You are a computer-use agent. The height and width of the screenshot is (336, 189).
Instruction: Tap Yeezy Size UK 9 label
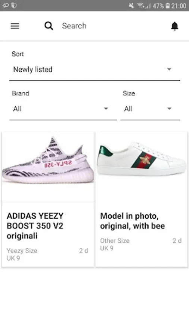click(x=22, y=254)
